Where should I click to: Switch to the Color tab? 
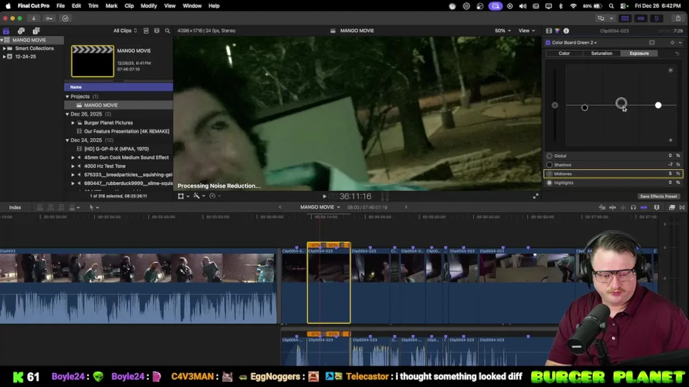tap(564, 53)
